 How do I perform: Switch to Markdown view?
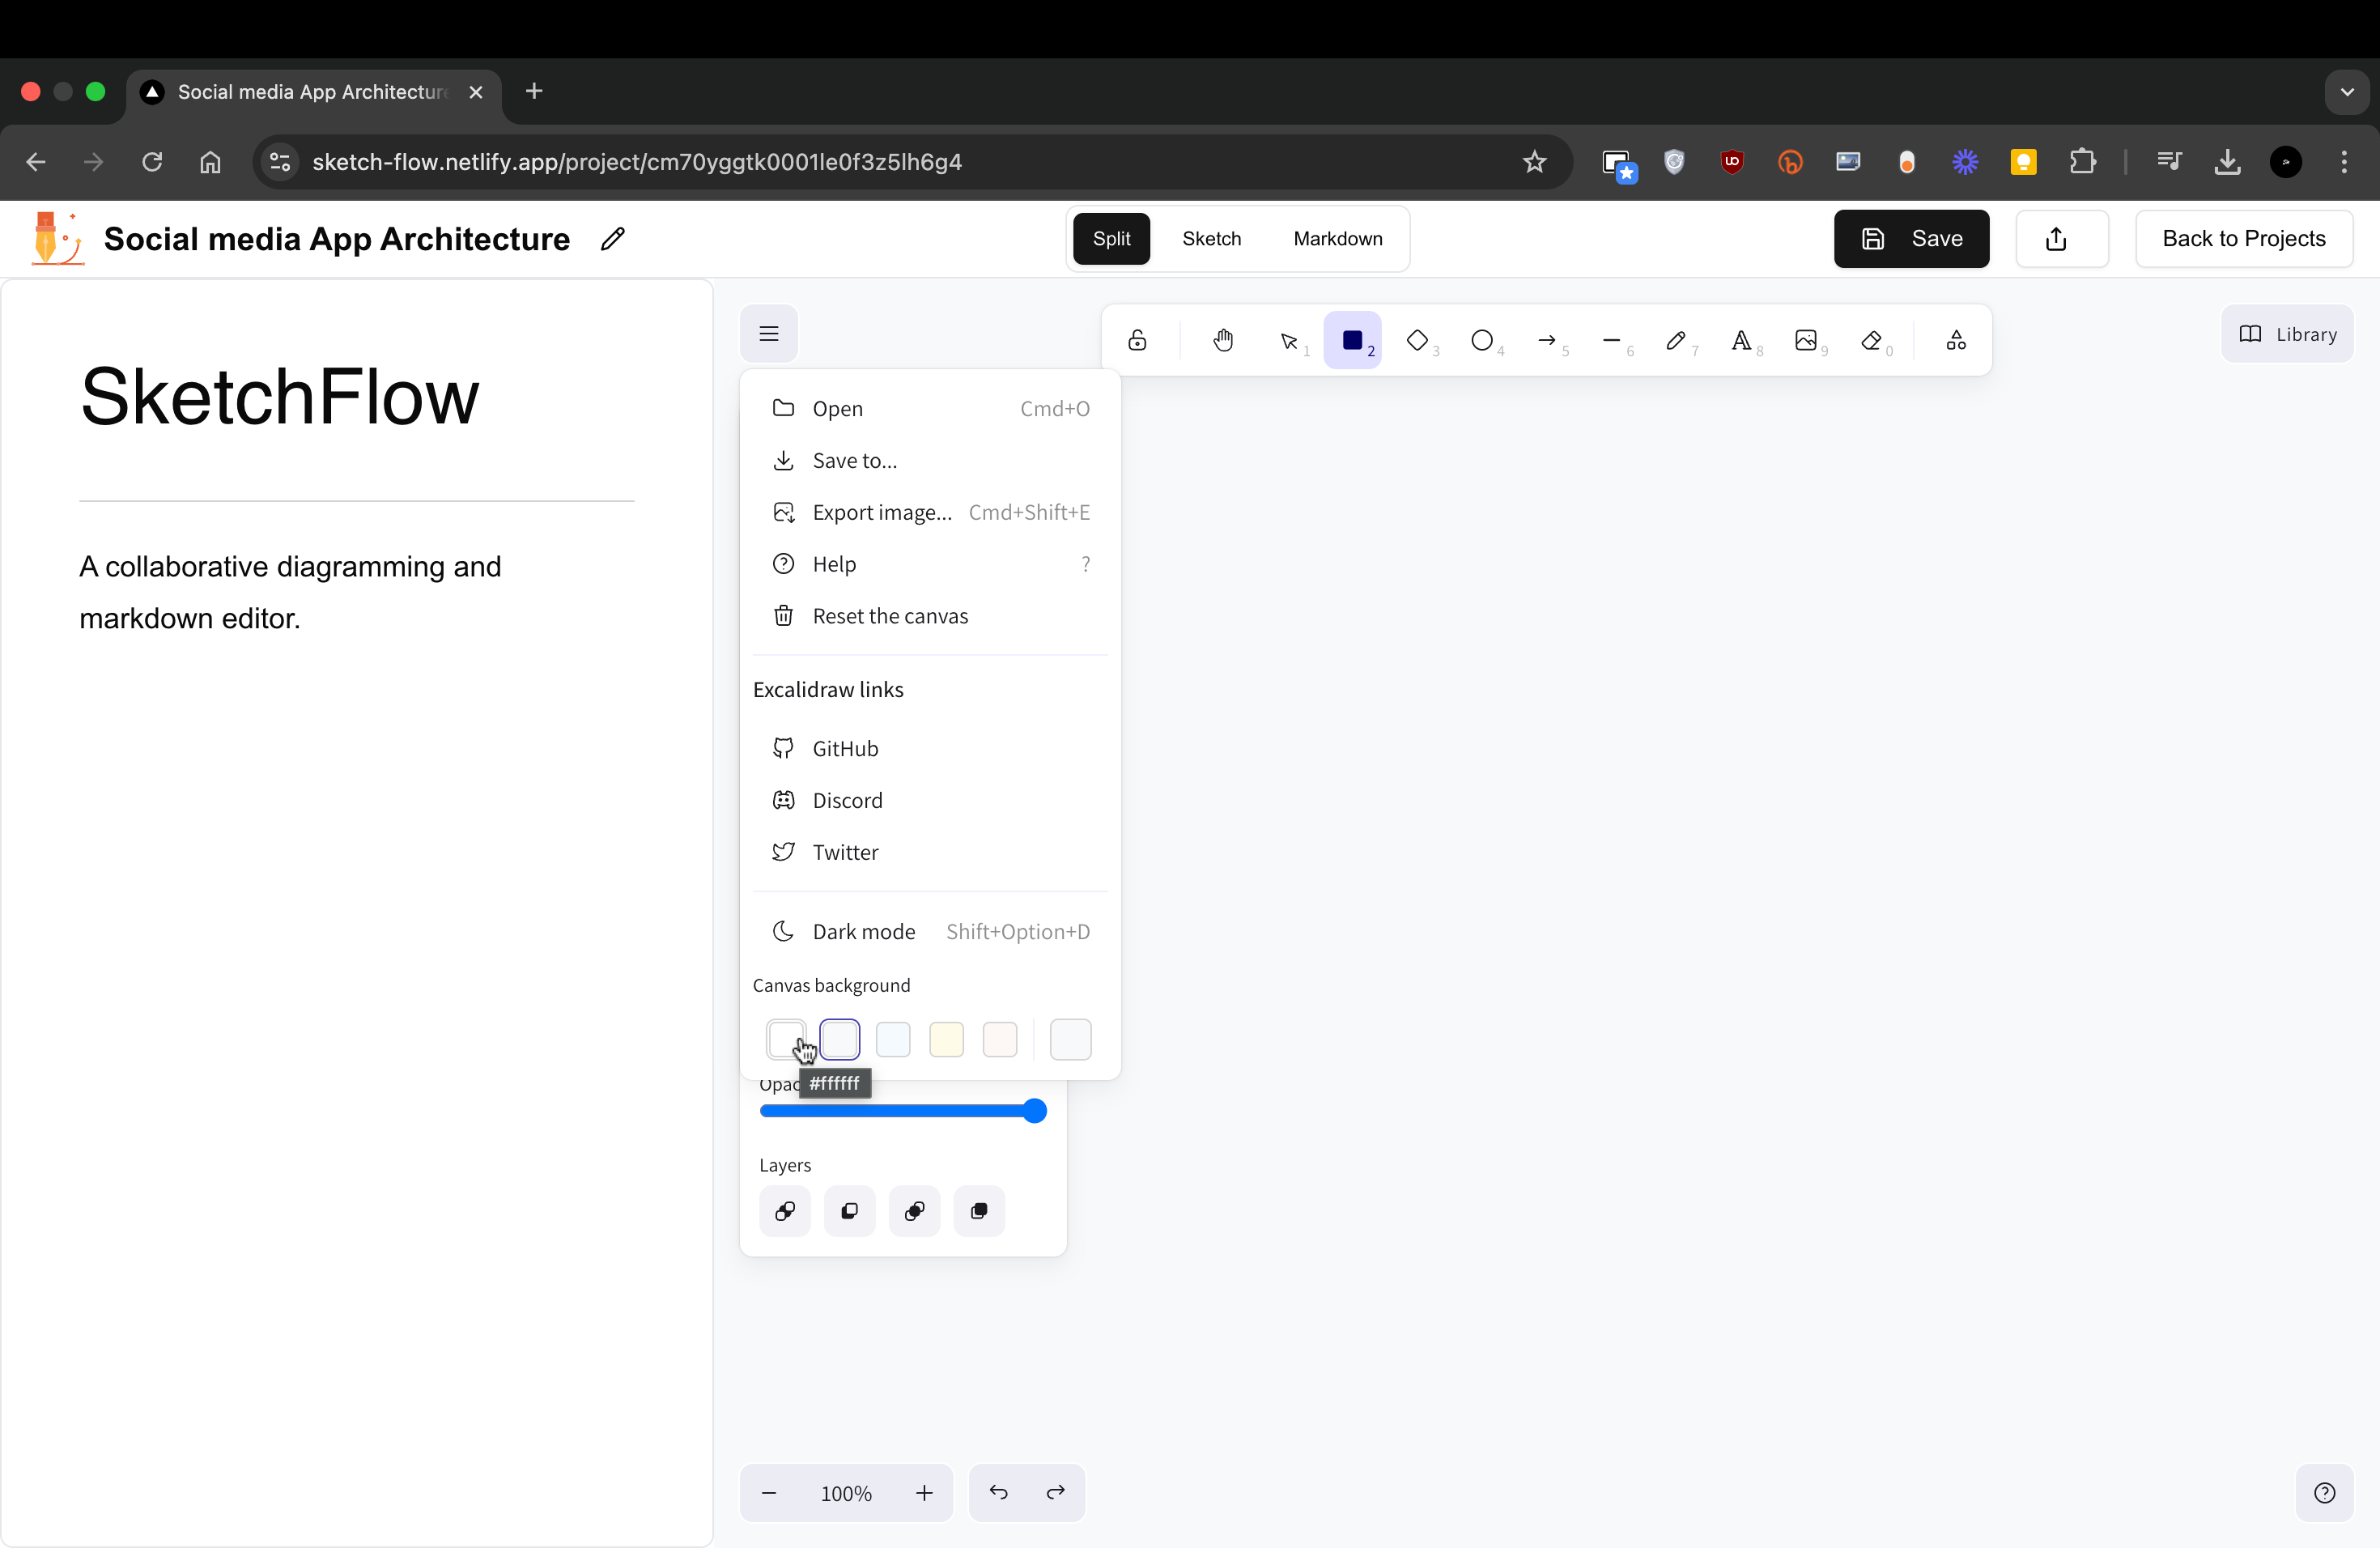pyautogui.click(x=1338, y=238)
